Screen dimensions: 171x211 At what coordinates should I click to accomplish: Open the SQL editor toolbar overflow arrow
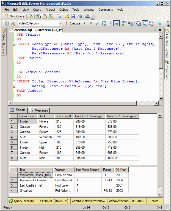tap(168, 23)
